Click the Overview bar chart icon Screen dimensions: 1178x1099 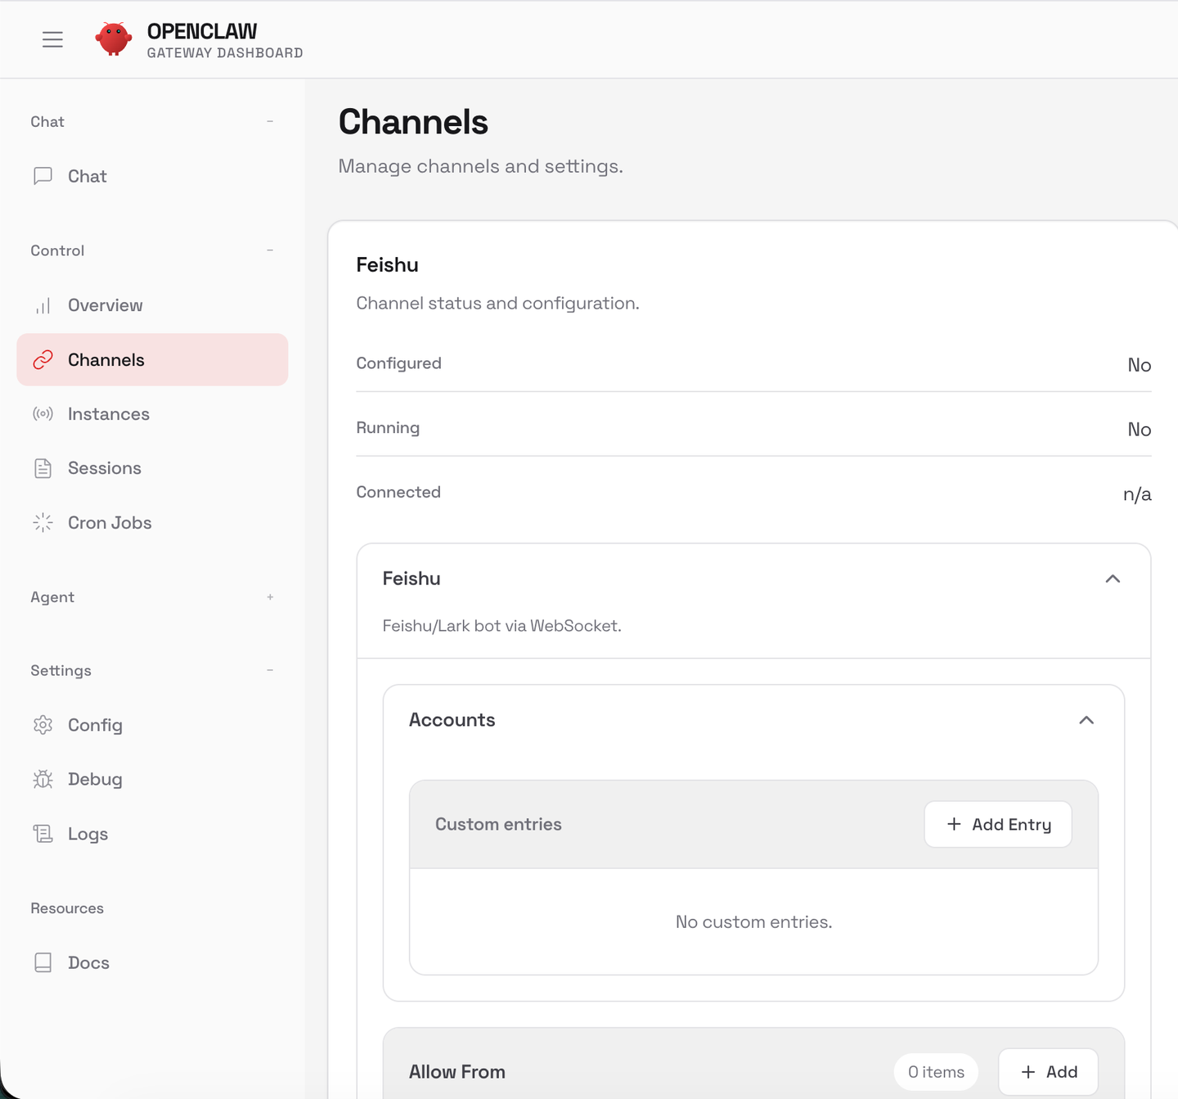(43, 305)
